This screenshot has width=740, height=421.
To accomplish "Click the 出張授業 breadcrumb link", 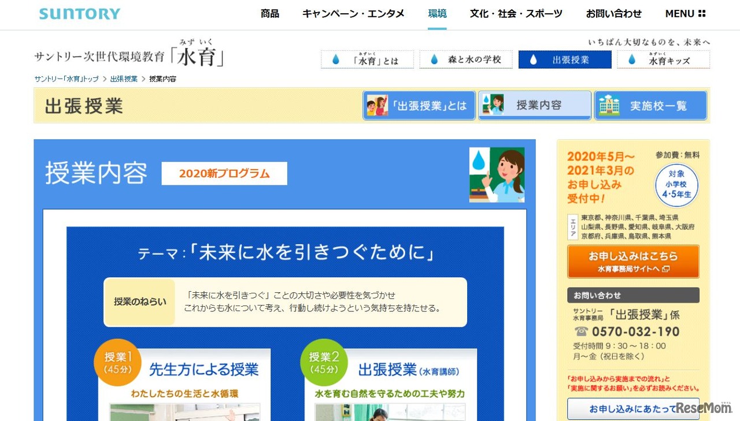I will pyautogui.click(x=125, y=79).
